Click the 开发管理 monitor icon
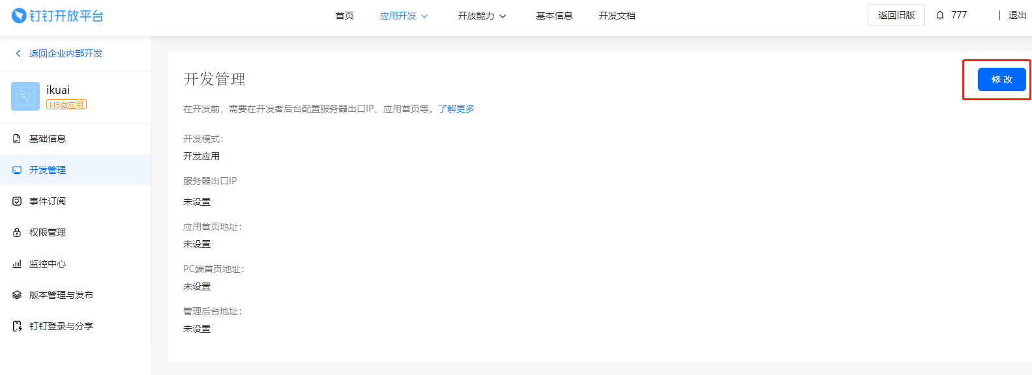Viewport: 1032px width, 375px height. point(17,170)
